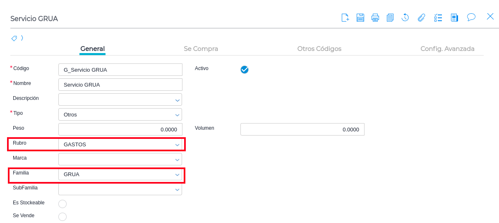Screen dimensions: 499x223
Task: Open the Otros Códigos tab
Action: 319,48
